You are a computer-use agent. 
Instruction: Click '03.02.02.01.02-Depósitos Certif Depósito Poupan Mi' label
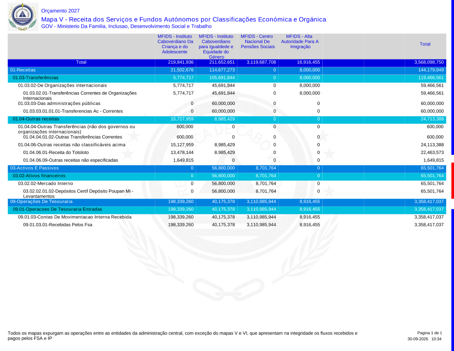coord(78,194)
